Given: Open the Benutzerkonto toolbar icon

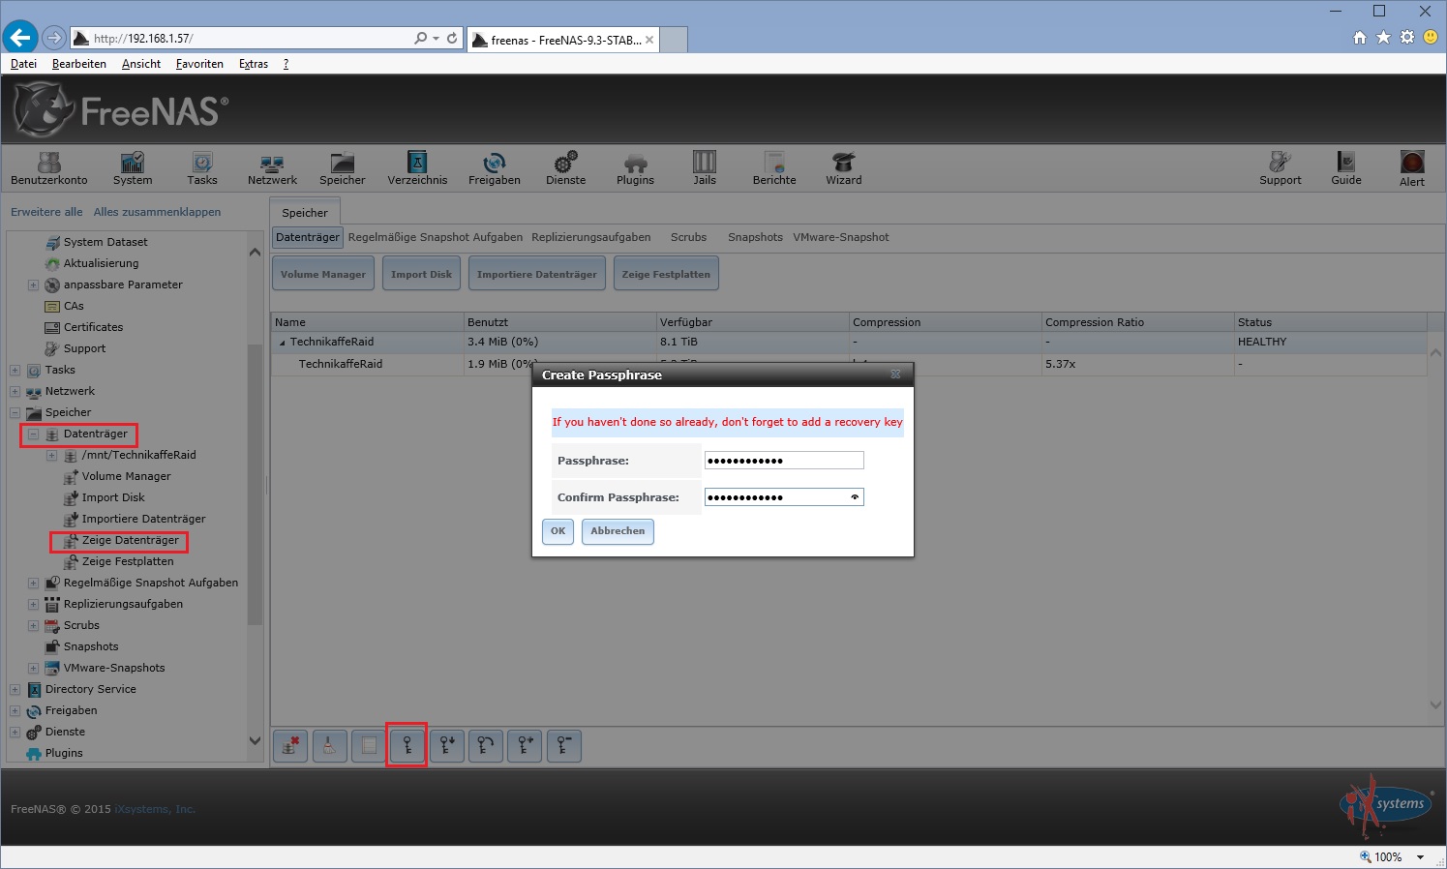Looking at the screenshot, I should [x=49, y=167].
